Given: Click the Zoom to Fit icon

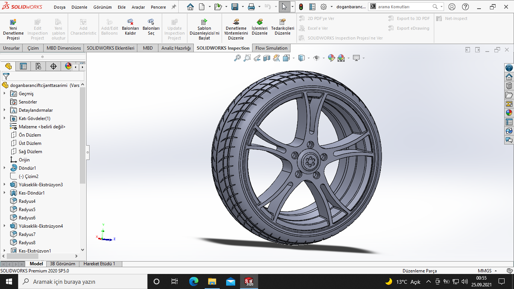Looking at the screenshot, I should 237,58.
